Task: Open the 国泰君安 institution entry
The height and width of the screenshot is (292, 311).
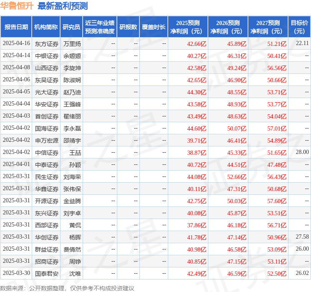Action: (x=47, y=274)
